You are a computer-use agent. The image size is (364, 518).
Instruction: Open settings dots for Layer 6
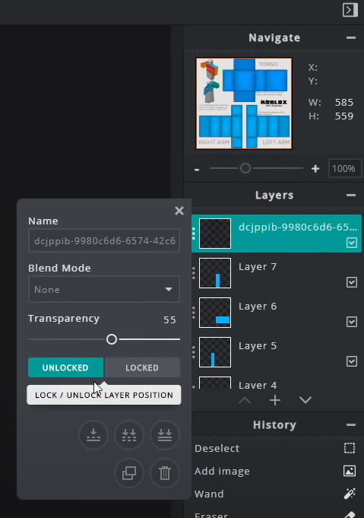click(194, 313)
